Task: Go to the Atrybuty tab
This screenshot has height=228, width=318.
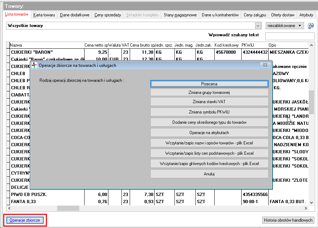Action: pyautogui.click(x=306, y=15)
